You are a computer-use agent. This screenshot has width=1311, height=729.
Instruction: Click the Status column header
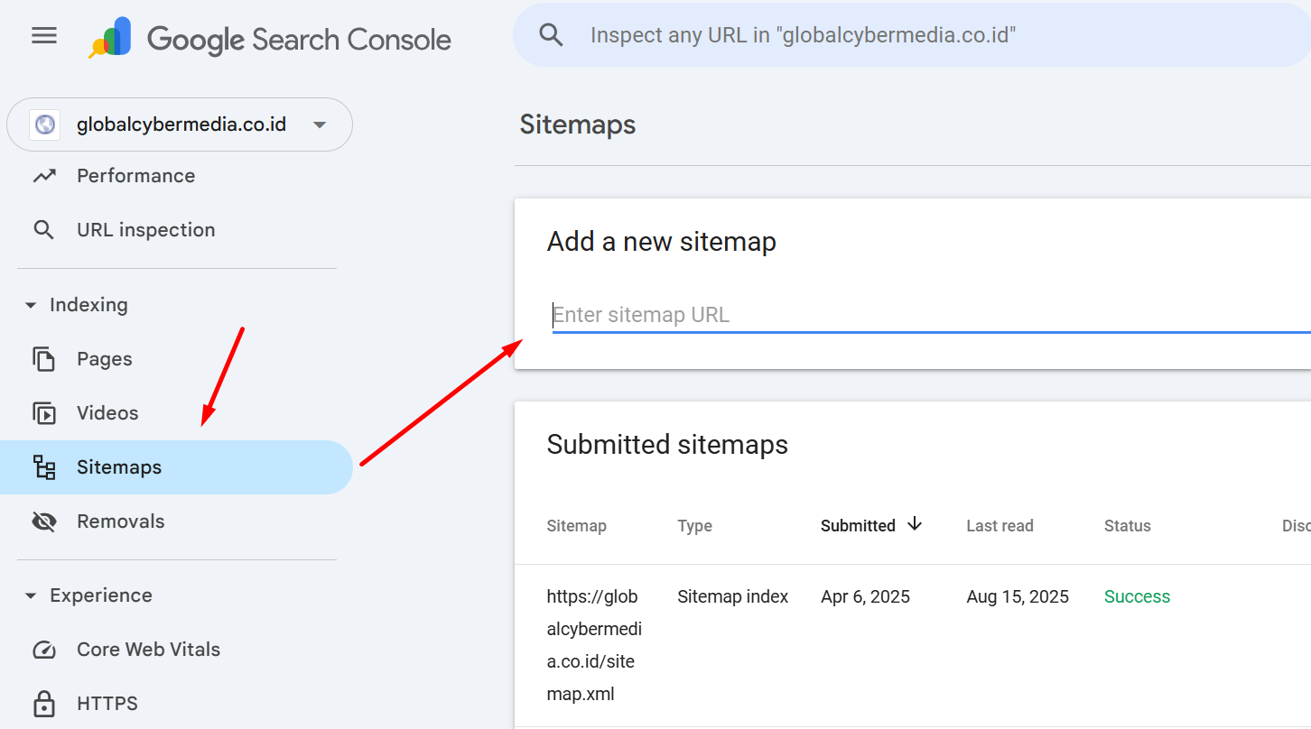[1127, 526]
